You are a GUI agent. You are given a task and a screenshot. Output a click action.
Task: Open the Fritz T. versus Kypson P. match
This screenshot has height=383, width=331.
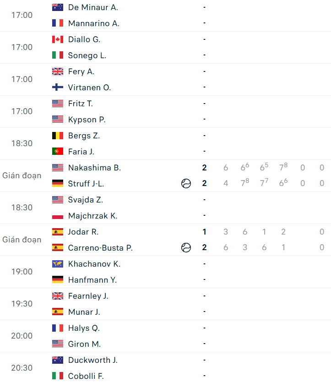[166, 112]
